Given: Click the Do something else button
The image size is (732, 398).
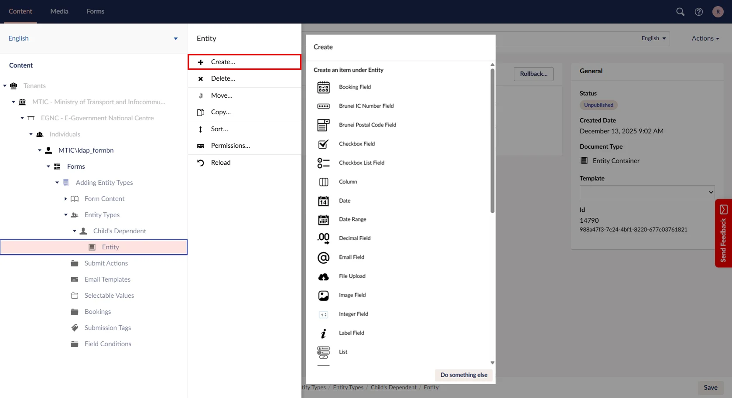Looking at the screenshot, I should [464, 375].
